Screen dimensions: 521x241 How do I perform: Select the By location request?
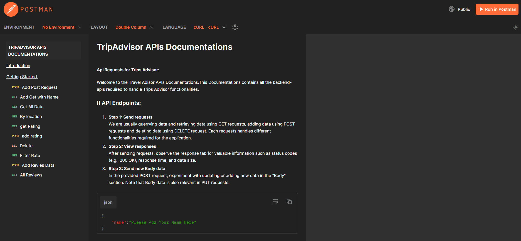point(31,117)
